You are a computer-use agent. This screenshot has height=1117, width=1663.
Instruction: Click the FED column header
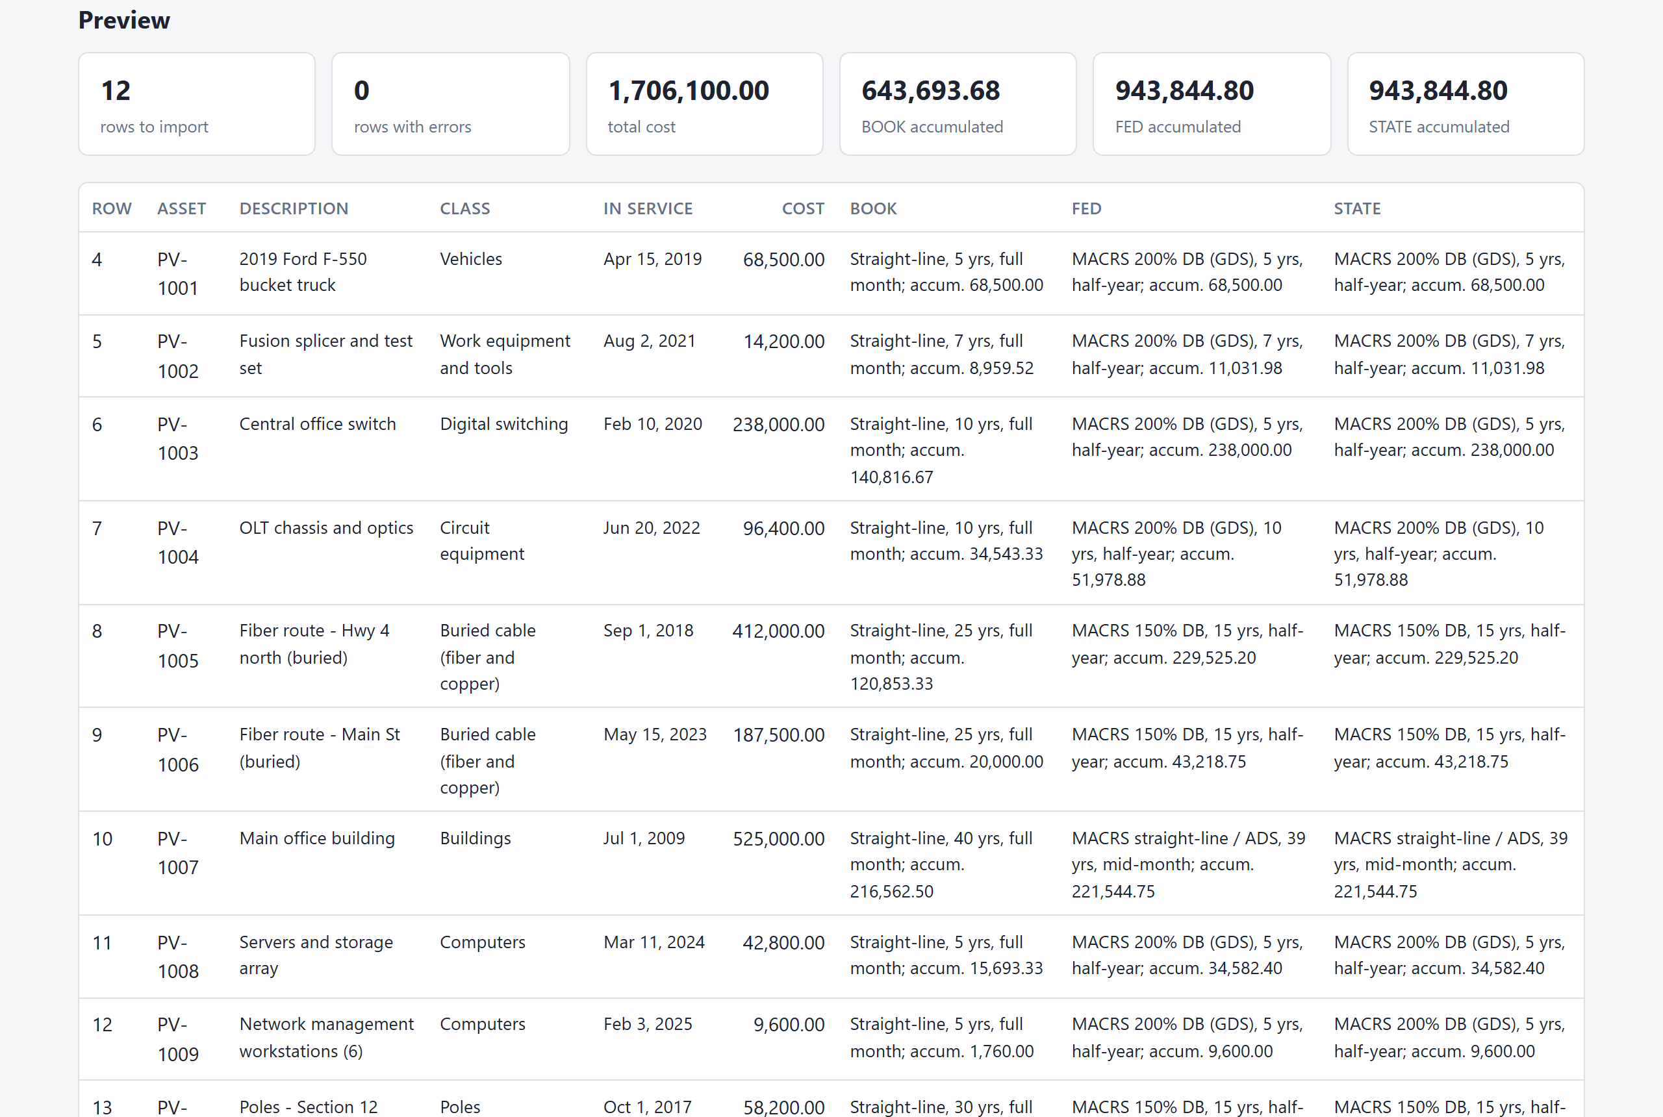click(x=1087, y=208)
